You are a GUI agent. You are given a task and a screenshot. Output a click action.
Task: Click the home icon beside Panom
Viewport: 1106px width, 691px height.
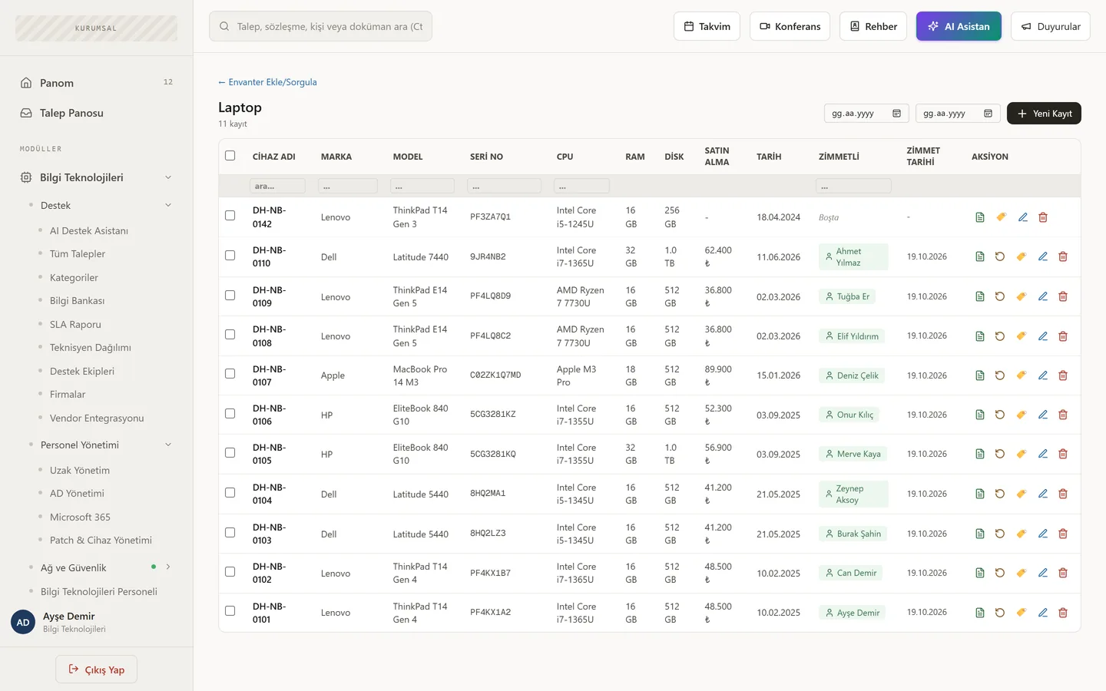tap(26, 83)
